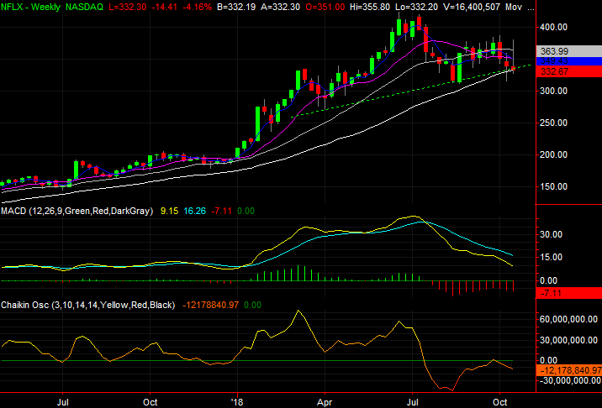Click the MACD 15.00 axis label
The width and height of the screenshot is (602, 408).
551,257
